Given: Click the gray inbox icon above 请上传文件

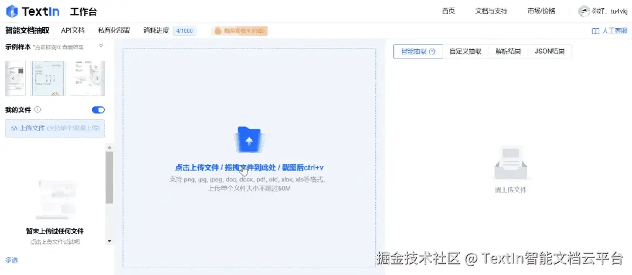Looking at the screenshot, I should pyautogui.click(x=510, y=163).
